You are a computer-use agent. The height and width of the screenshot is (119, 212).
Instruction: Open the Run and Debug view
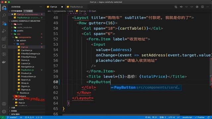pyautogui.click(x=4, y=31)
